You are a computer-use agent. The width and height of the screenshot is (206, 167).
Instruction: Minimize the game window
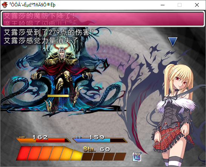point(163,5)
